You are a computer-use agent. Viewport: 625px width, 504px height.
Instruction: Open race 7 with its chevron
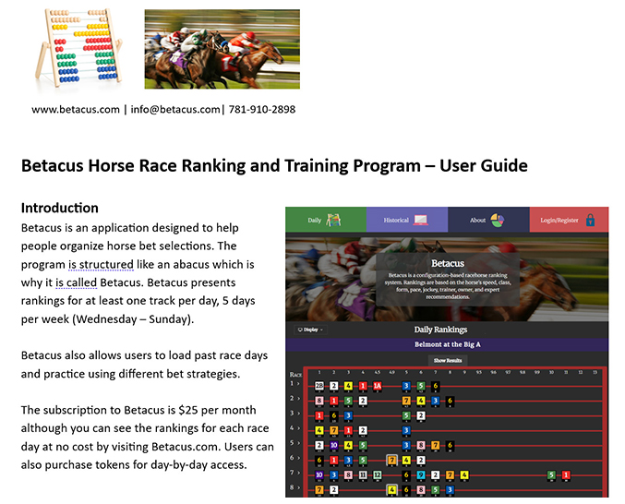pyautogui.click(x=298, y=473)
